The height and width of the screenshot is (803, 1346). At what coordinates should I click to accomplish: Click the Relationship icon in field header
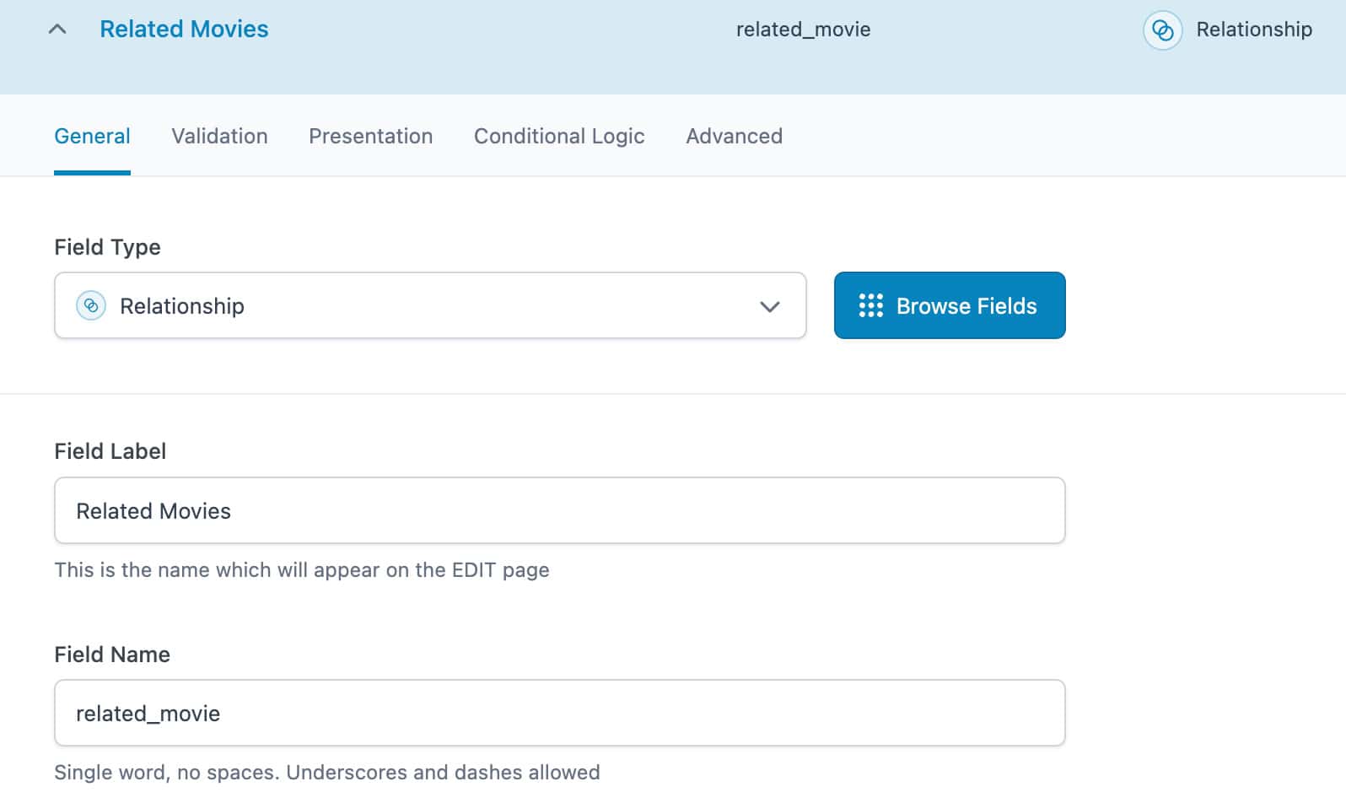[x=1162, y=30]
